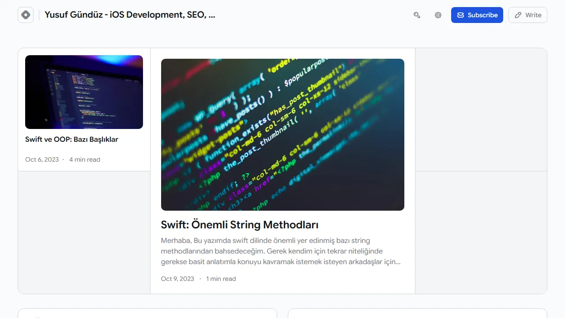Click the '4 min read' label
Viewport: 565px width, 318px height.
(x=85, y=159)
